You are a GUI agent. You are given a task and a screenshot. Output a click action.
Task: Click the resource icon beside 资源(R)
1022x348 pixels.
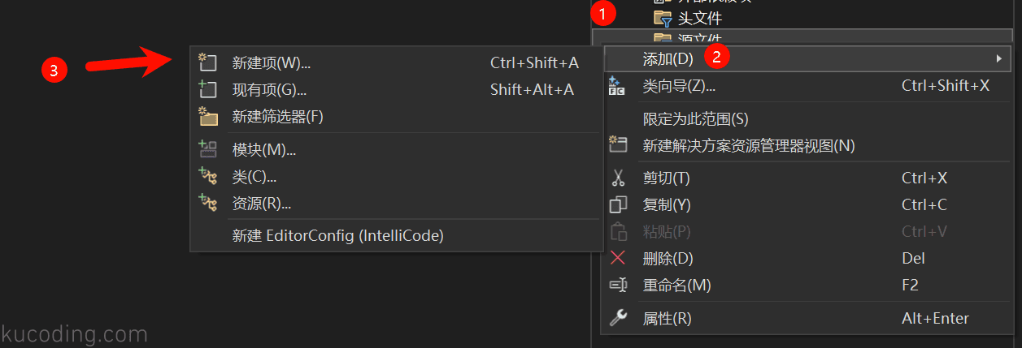tap(208, 203)
